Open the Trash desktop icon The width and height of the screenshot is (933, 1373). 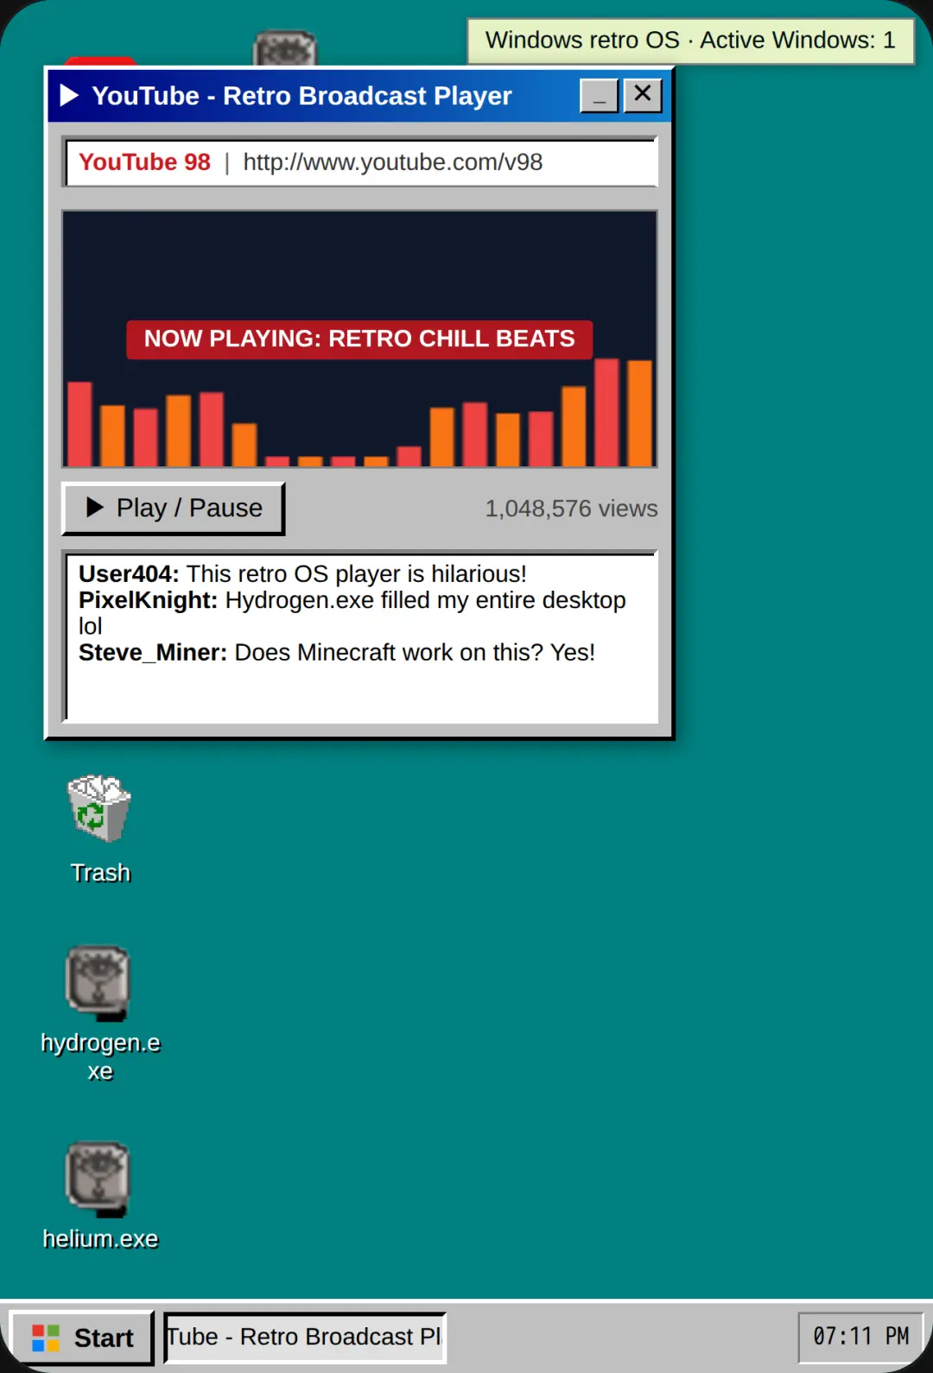(x=100, y=831)
